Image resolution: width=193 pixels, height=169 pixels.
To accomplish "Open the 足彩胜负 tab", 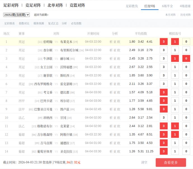I will [x=132, y=6].
